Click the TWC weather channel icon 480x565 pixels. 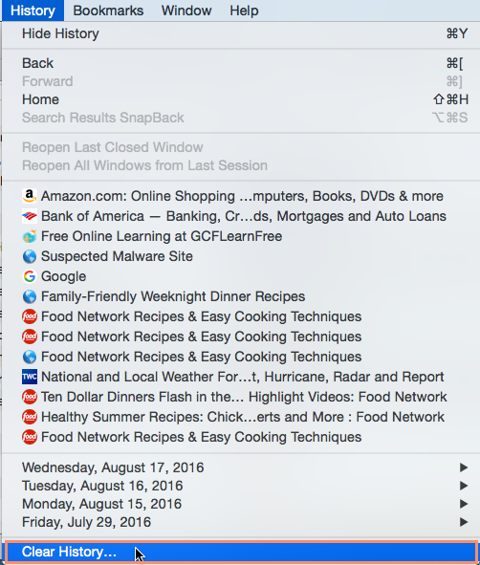pos(30,377)
